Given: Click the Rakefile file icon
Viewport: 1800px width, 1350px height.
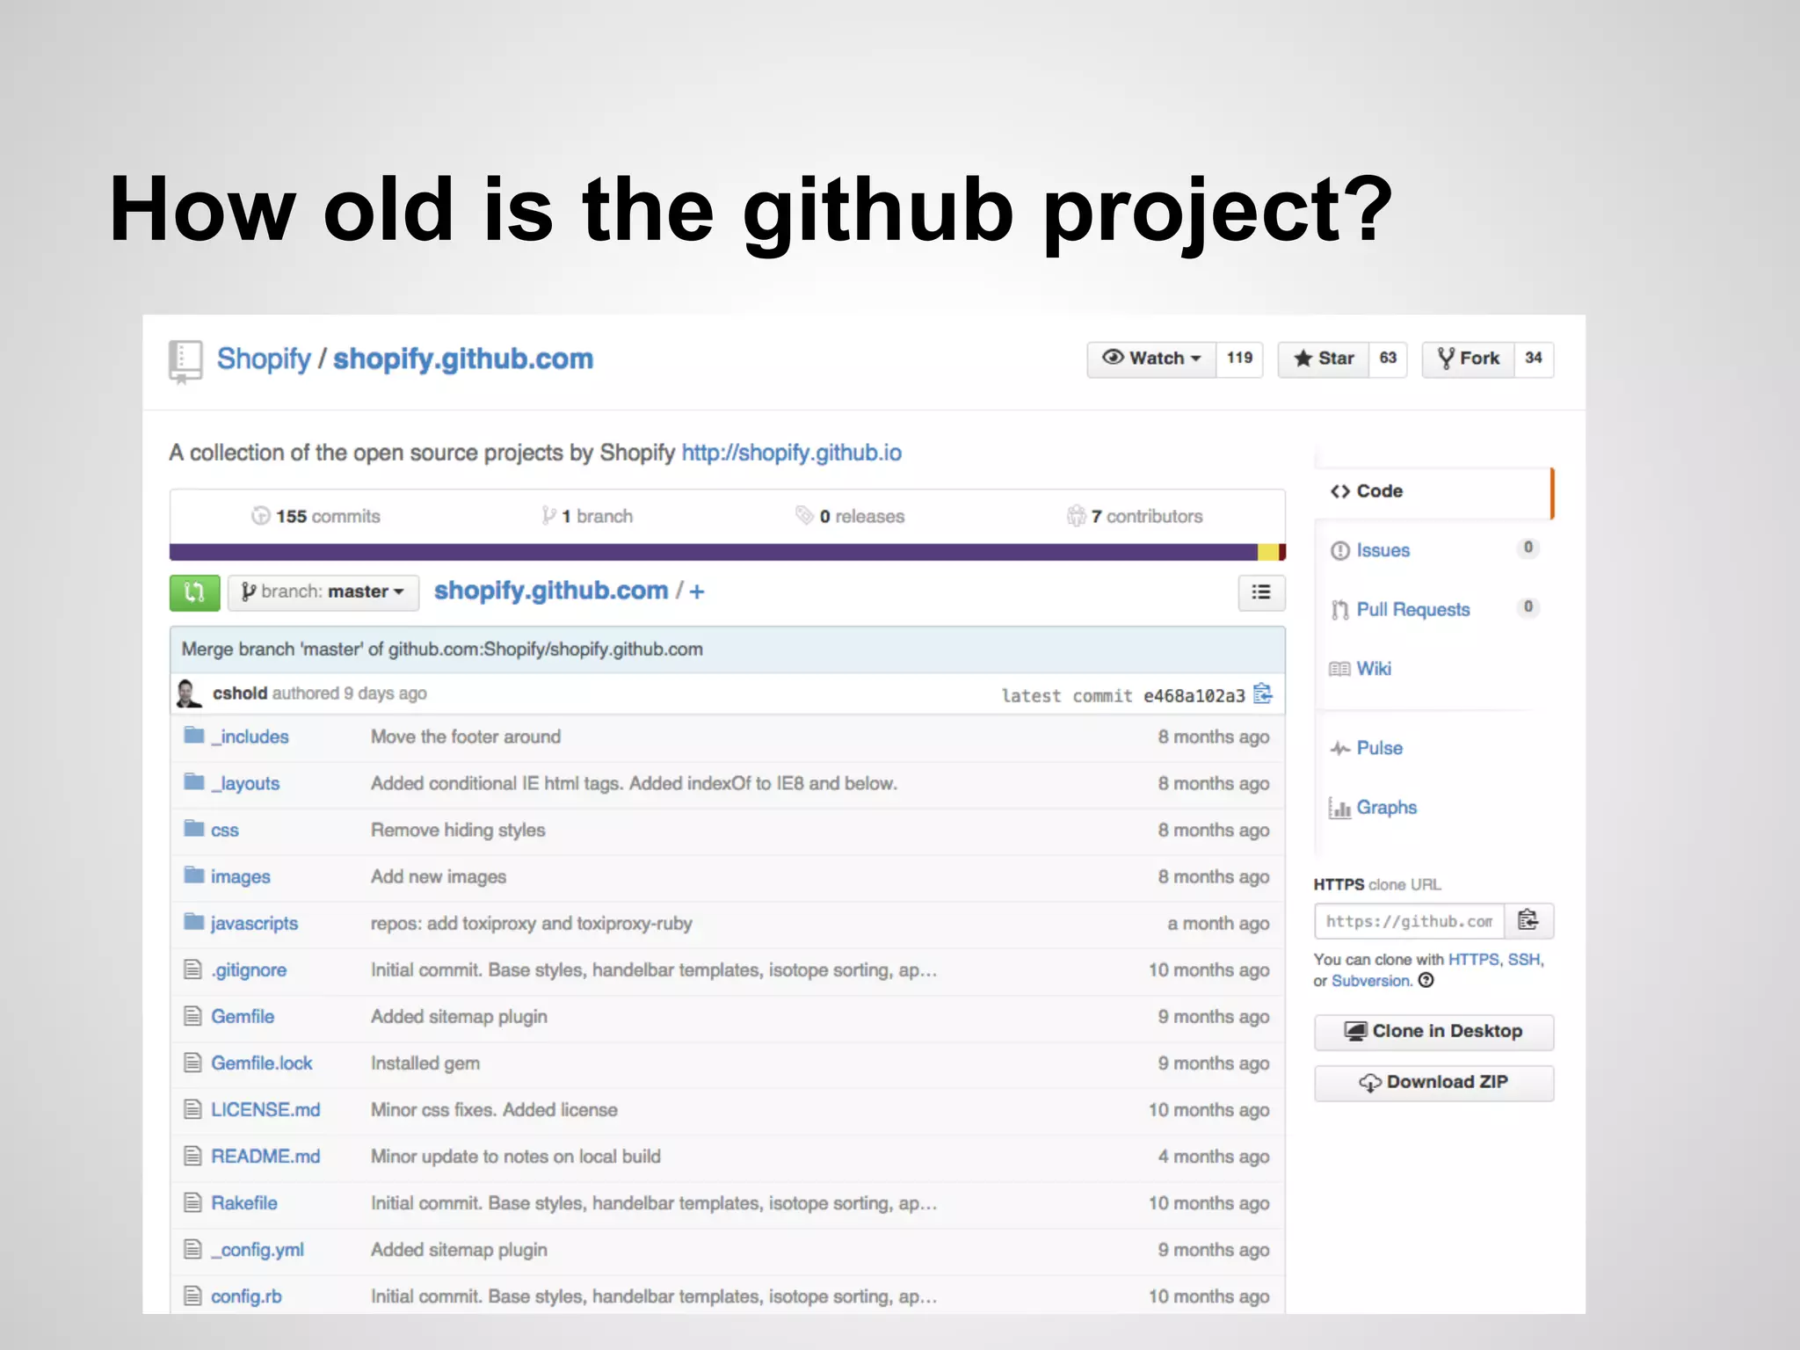Looking at the screenshot, I should click(x=193, y=1202).
